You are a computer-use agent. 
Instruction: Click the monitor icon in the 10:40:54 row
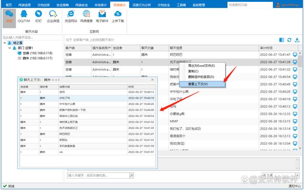(x=295, y=77)
